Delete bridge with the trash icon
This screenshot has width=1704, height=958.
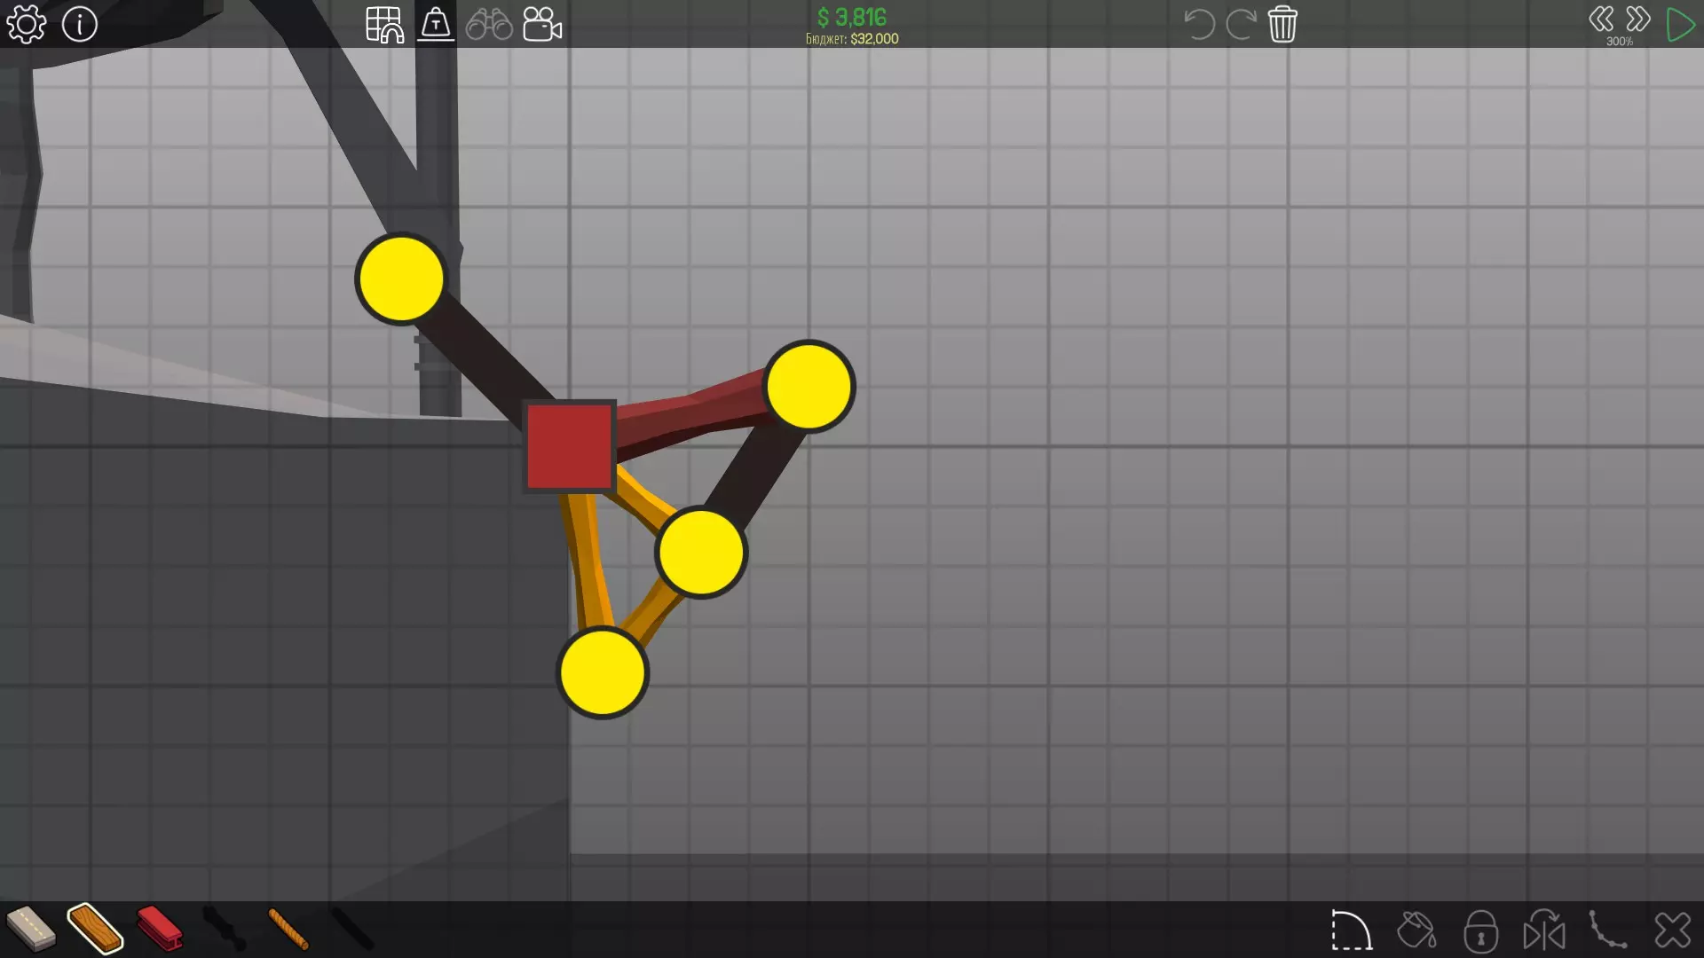click(1282, 24)
